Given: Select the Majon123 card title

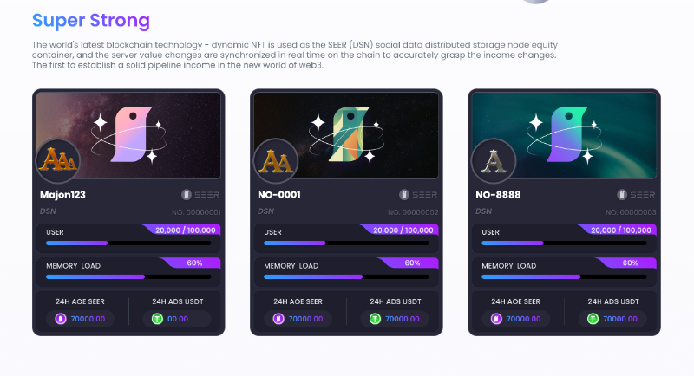Looking at the screenshot, I should click(64, 195).
